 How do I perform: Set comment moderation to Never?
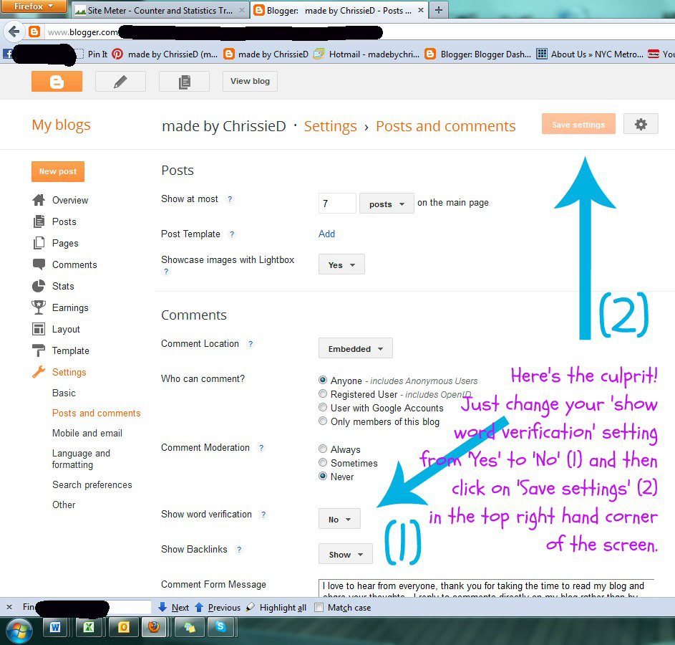point(322,476)
